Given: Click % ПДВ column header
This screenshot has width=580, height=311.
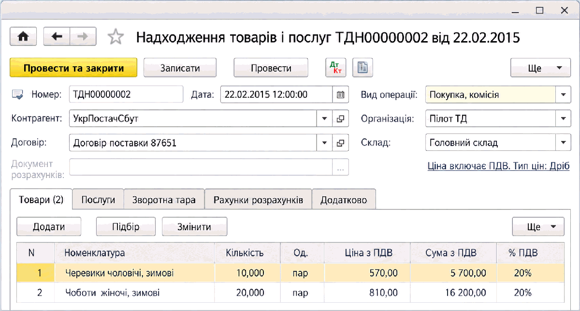Looking at the screenshot, I should pos(530,252).
